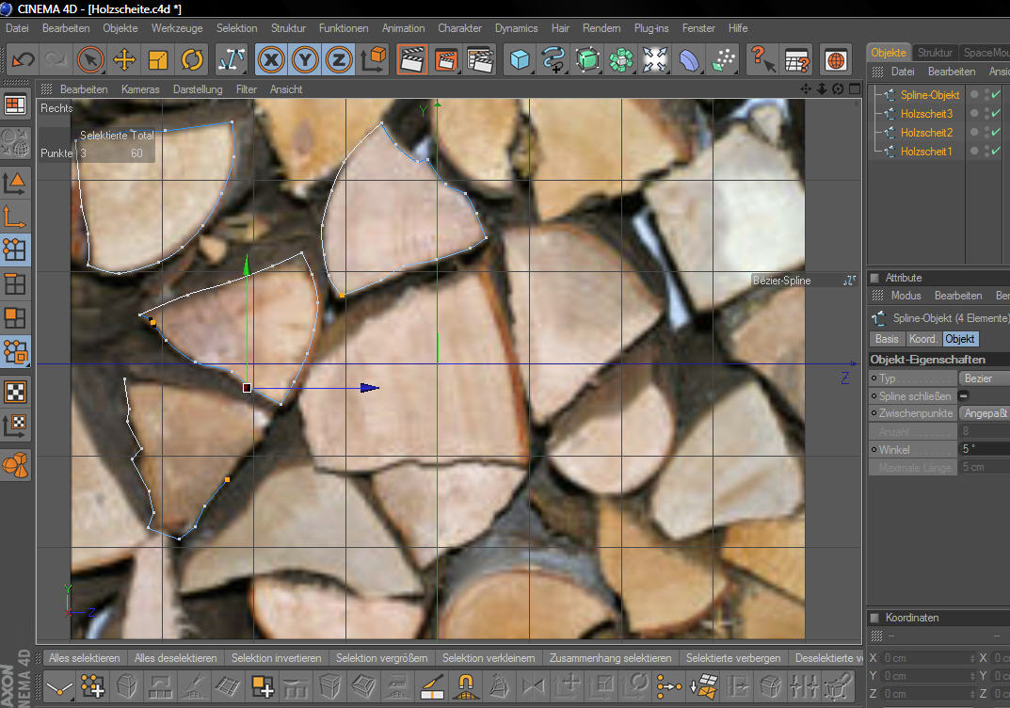Add a cube primitive object
The height and width of the screenshot is (708, 1010).
click(519, 60)
